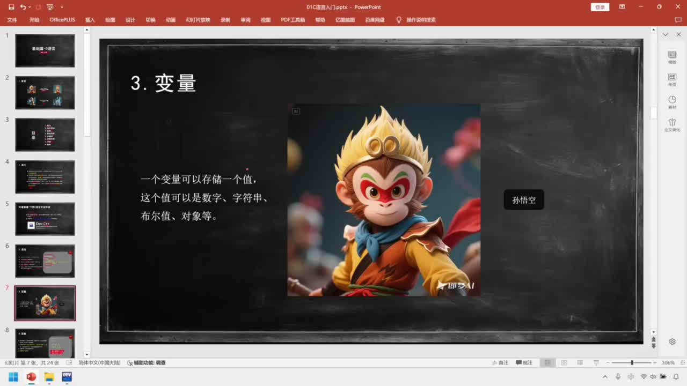The height and width of the screenshot is (386, 687).
Task: Click spell check icon in status bar
Action: click(x=70, y=363)
